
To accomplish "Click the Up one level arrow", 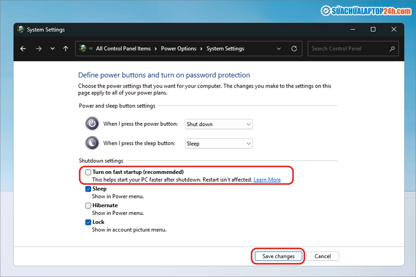I will click(x=65, y=49).
